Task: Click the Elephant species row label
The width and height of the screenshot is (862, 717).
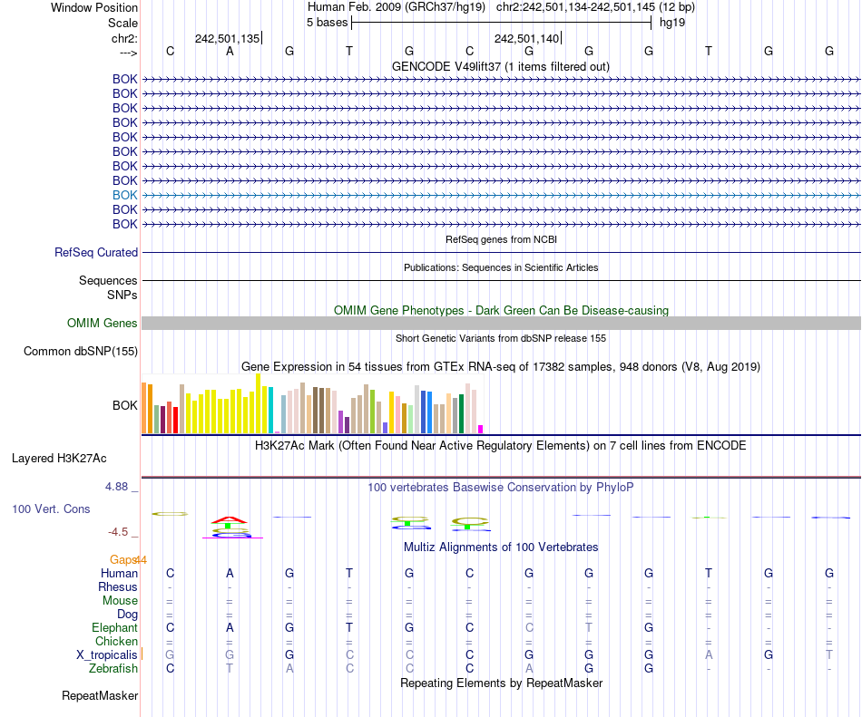Action: [115, 628]
